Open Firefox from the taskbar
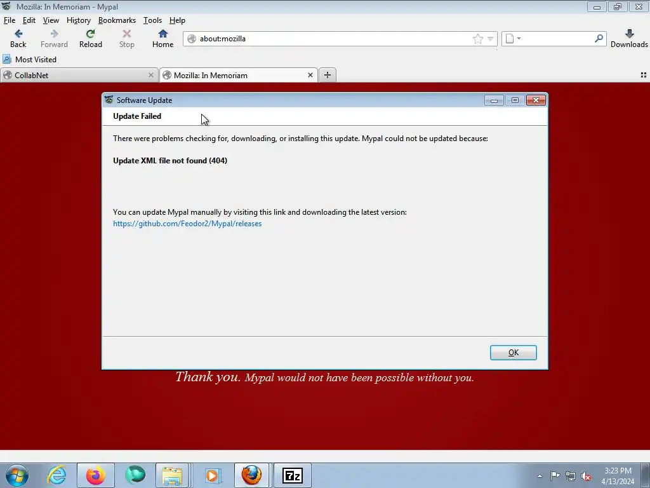 tap(96, 475)
